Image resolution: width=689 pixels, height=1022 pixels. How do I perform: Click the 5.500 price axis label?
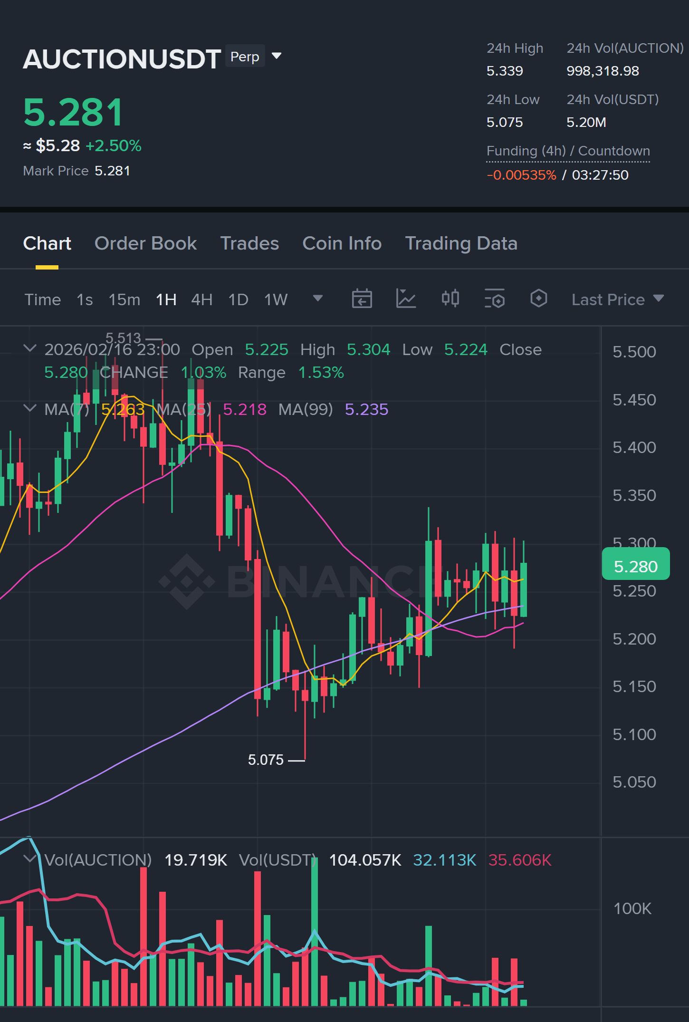[634, 352]
